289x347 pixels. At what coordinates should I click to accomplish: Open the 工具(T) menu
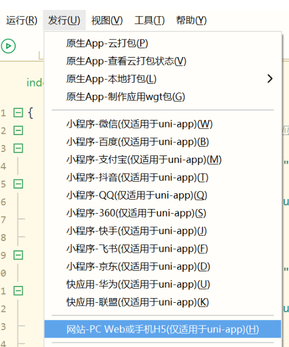point(149,20)
